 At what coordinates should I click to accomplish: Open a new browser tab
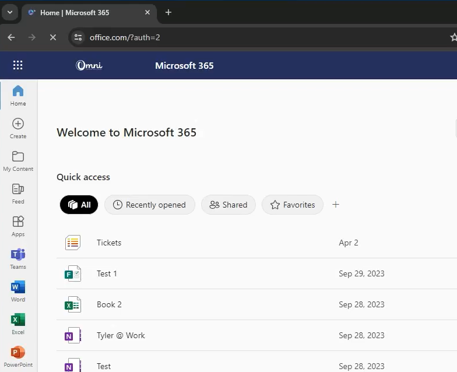click(168, 12)
